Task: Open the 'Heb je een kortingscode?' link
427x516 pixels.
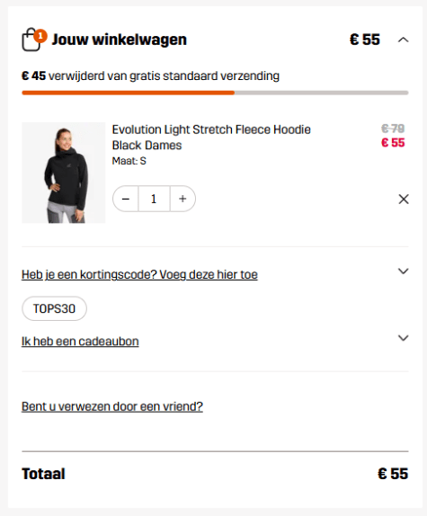Action: 139,274
